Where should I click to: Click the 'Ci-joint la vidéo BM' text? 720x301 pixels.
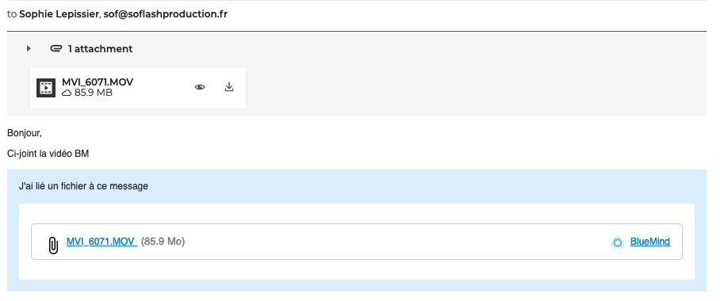pos(48,154)
